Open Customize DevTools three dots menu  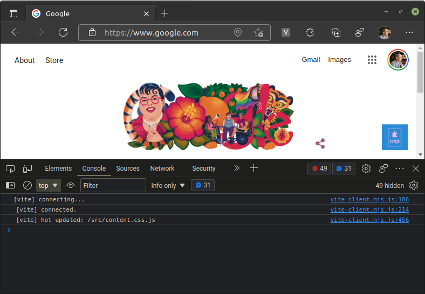400,169
